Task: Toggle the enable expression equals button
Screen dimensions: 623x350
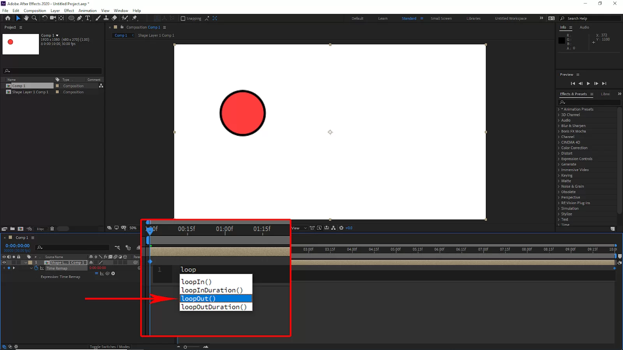Action: (x=97, y=273)
